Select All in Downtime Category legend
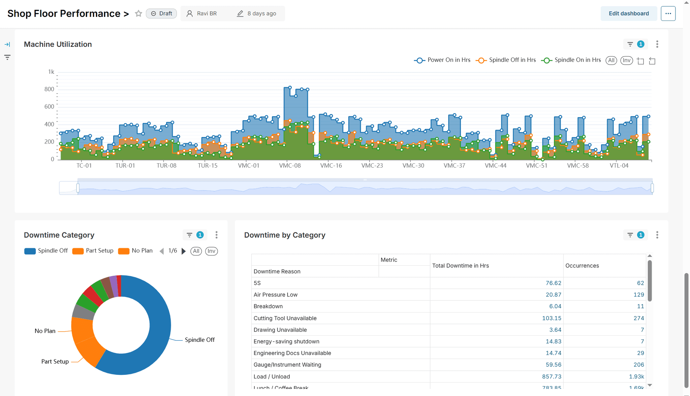Viewport: 690px width, 396px height. click(196, 251)
